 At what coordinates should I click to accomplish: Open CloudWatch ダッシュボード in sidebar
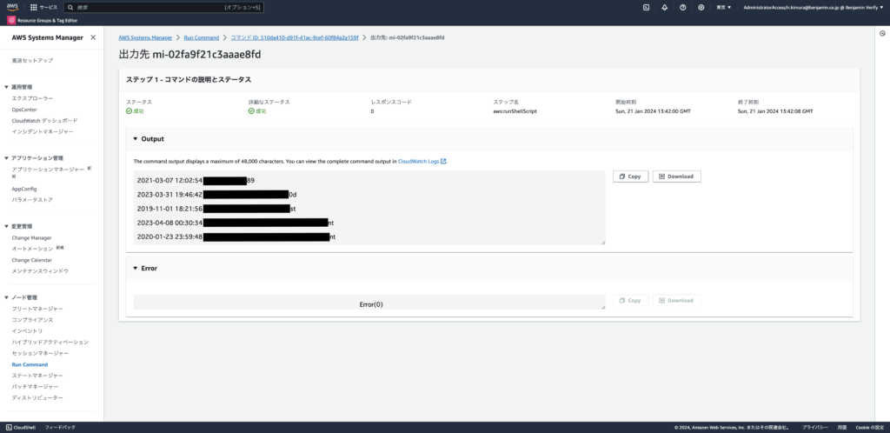[x=44, y=120]
